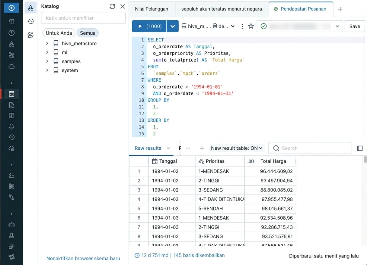The width and height of the screenshot is (367, 265).
Task: Switch to the Nilai Pelanggan tab
Action: pyautogui.click(x=152, y=9)
